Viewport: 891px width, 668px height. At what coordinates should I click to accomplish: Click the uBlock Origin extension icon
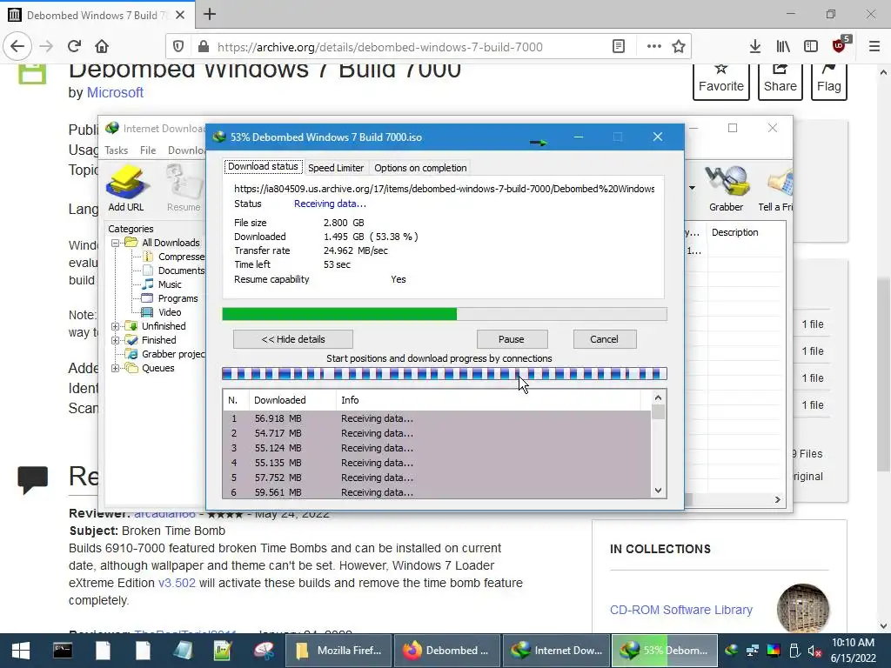pyautogui.click(x=840, y=45)
